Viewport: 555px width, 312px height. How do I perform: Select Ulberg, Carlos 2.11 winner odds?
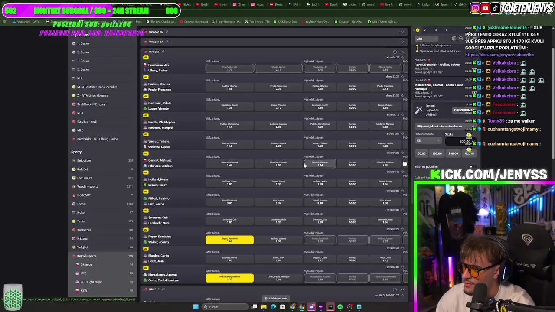(278, 68)
